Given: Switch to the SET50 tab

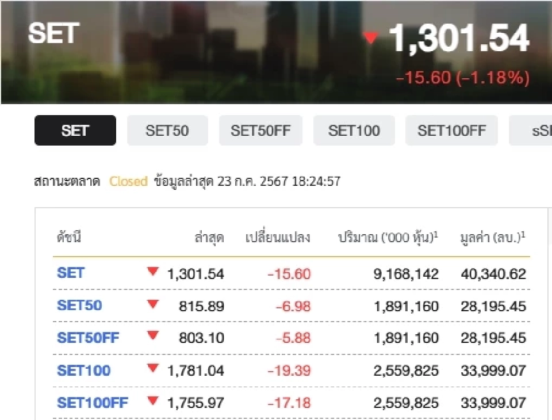Looking at the screenshot, I should [x=167, y=131].
